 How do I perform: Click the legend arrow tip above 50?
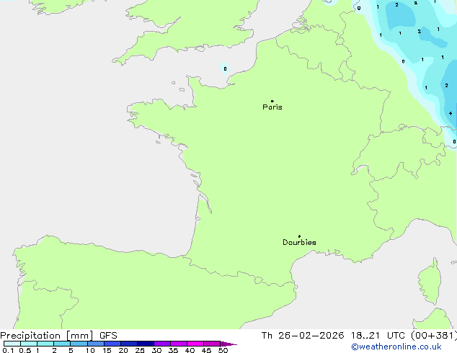point(228,344)
